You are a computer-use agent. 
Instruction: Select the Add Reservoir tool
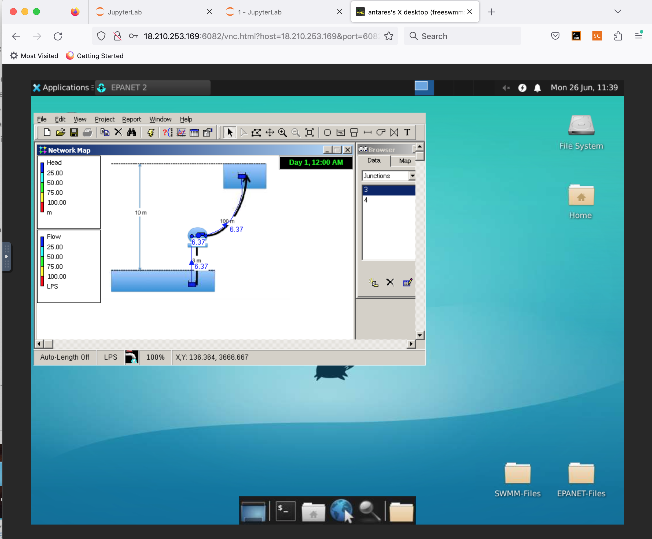tap(340, 132)
